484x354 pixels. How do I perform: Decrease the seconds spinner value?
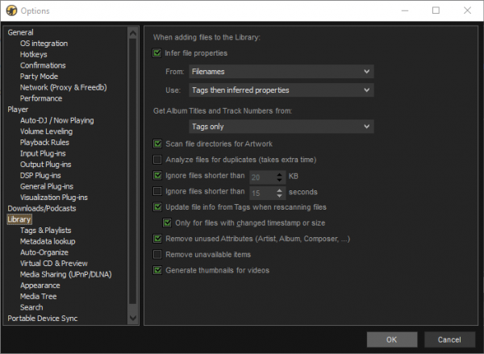279,196
